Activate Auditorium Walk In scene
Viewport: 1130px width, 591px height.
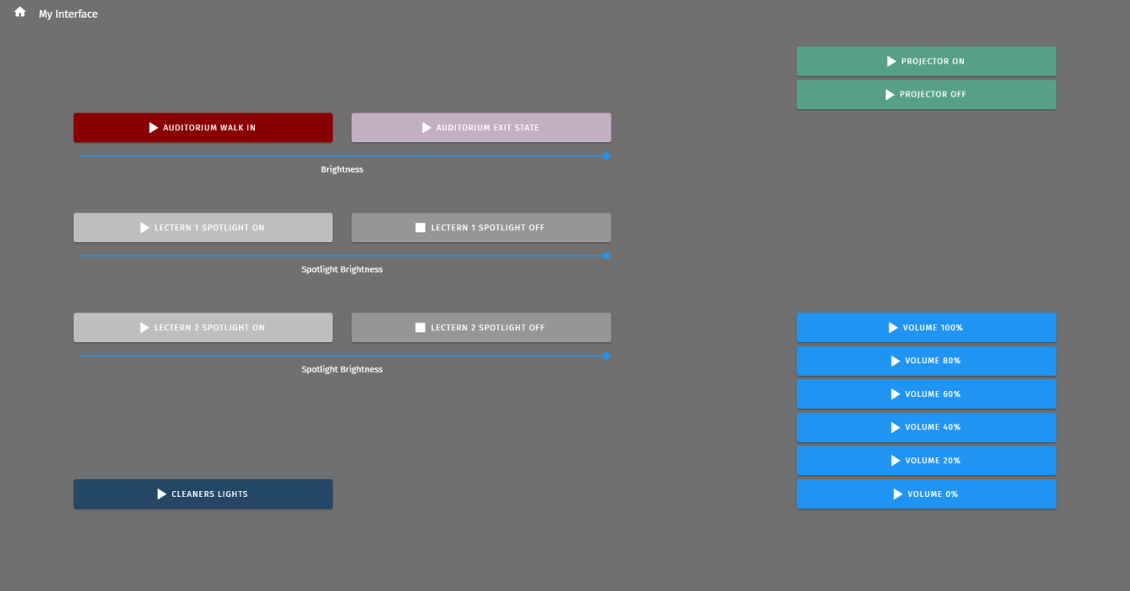[202, 128]
